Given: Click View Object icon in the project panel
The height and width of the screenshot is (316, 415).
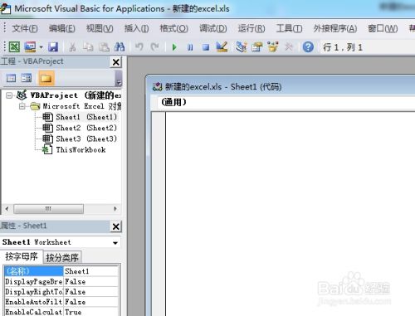Looking at the screenshot, I should [x=27, y=78].
